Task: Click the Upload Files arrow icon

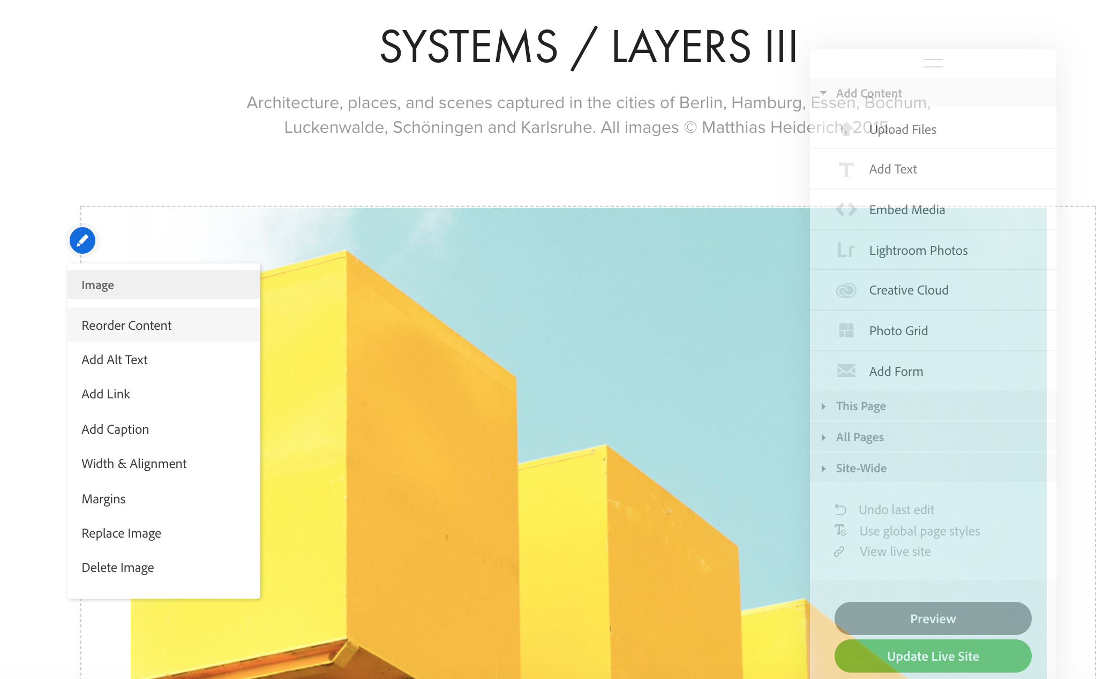Action: coord(846,129)
